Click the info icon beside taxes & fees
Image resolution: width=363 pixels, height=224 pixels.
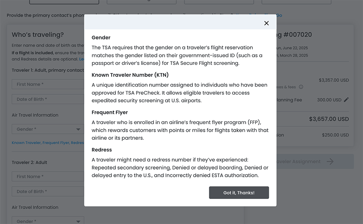301,87
